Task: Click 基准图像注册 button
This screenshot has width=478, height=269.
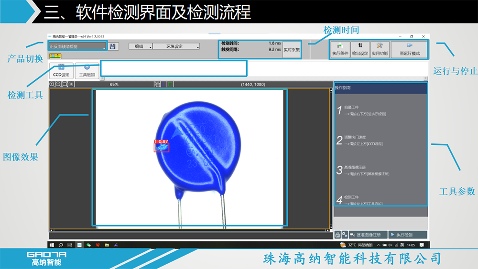Action: [x=368, y=235]
